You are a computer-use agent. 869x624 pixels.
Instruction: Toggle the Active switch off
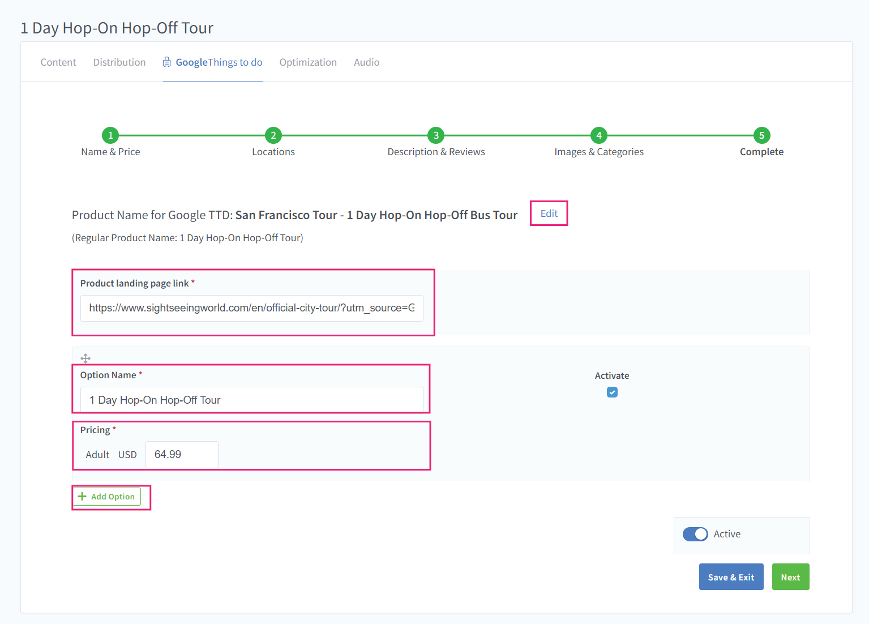(x=695, y=534)
